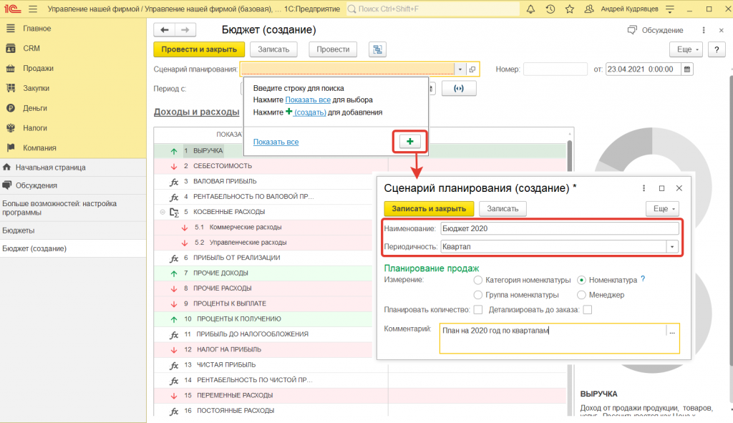Select the Менеджер radio option
Screen dimensions: 733x423
(x=582, y=294)
